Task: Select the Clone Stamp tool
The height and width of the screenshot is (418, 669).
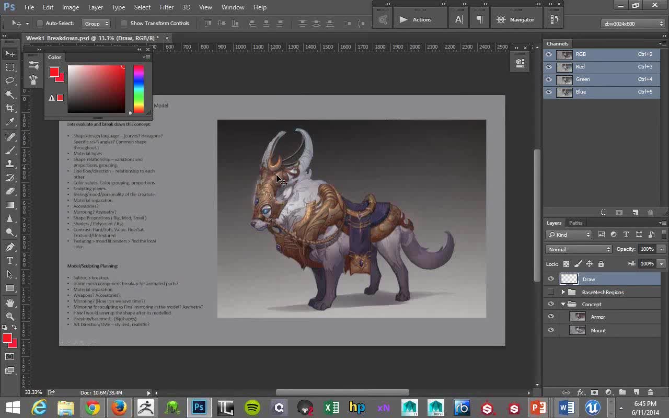Action: pyautogui.click(x=10, y=164)
